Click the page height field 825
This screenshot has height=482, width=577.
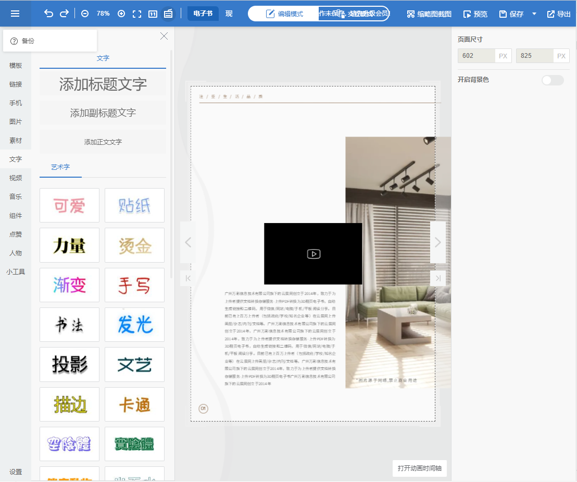point(535,56)
